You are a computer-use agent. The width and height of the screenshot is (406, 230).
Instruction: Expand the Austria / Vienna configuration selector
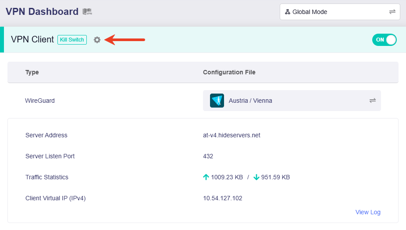point(292,101)
